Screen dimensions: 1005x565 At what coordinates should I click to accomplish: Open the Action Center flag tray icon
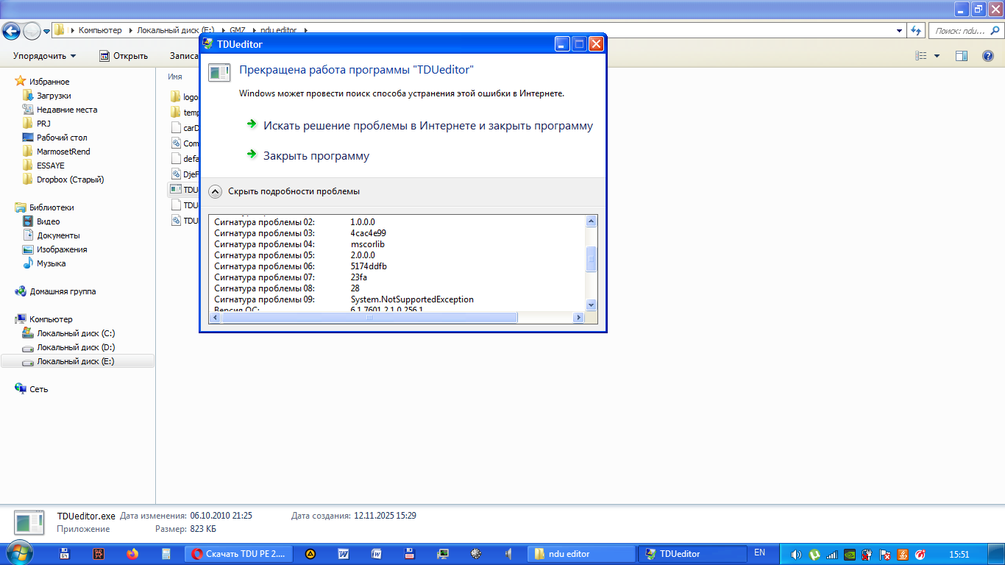tap(885, 554)
